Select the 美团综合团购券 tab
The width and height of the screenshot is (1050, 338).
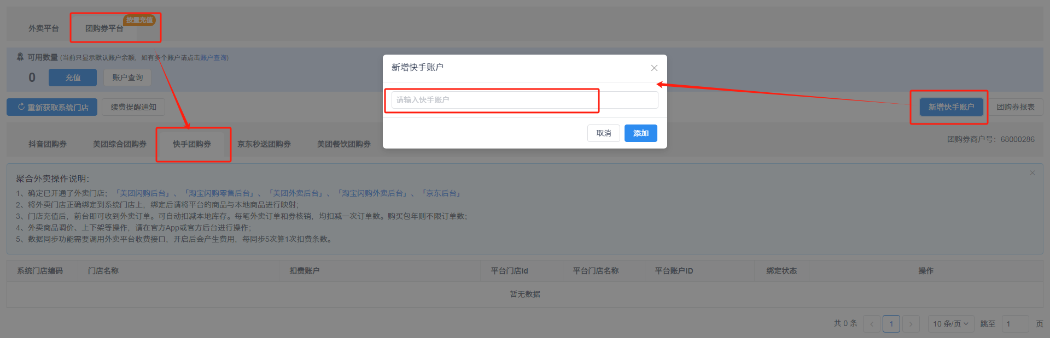(120, 144)
